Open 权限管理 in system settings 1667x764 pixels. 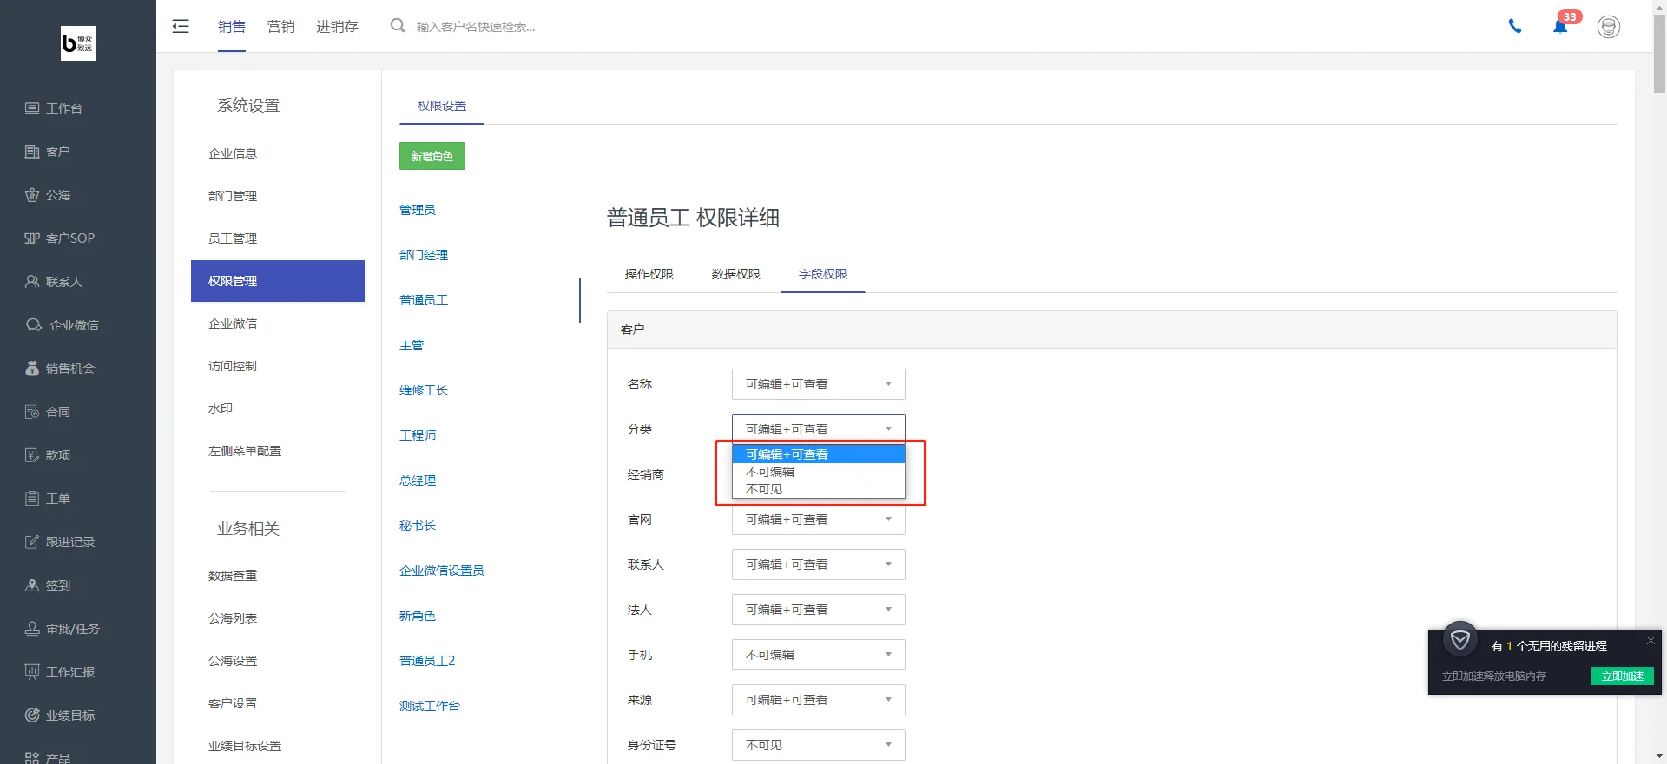(278, 281)
